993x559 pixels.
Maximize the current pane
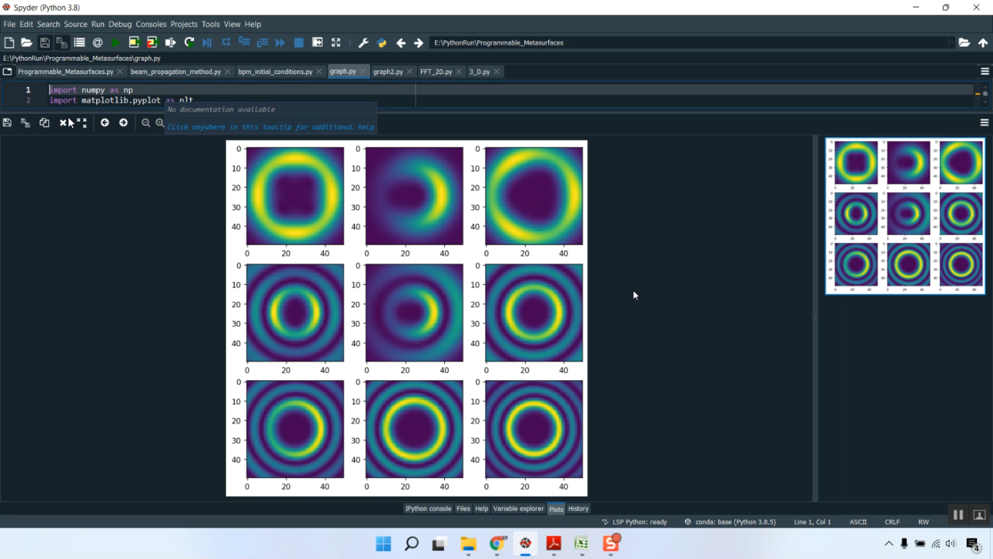tap(336, 42)
